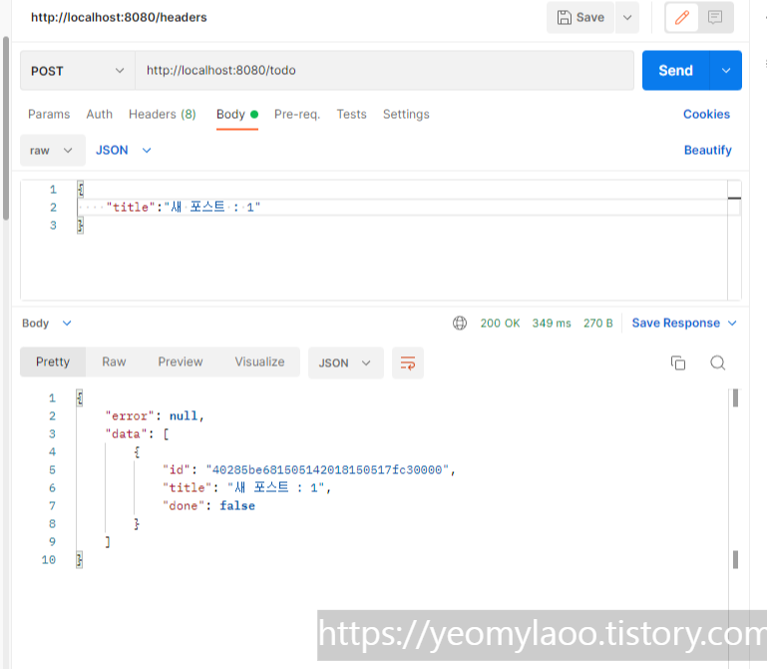Click the null value in response
The width and height of the screenshot is (767, 669).
(x=184, y=415)
